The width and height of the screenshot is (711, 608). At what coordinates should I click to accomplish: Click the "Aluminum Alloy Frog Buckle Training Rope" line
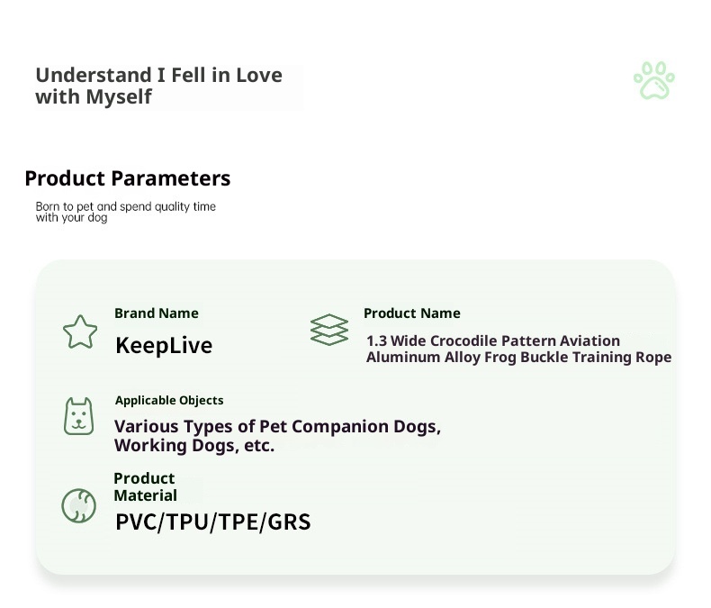518,357
